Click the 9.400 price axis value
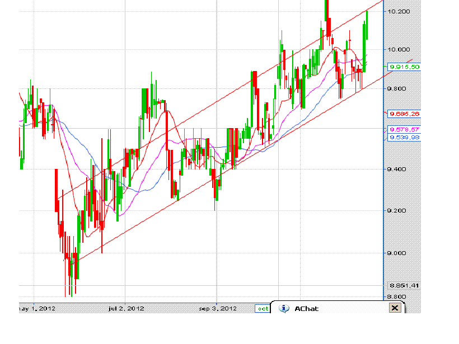 pyautogui.click(x=397, y=169)
